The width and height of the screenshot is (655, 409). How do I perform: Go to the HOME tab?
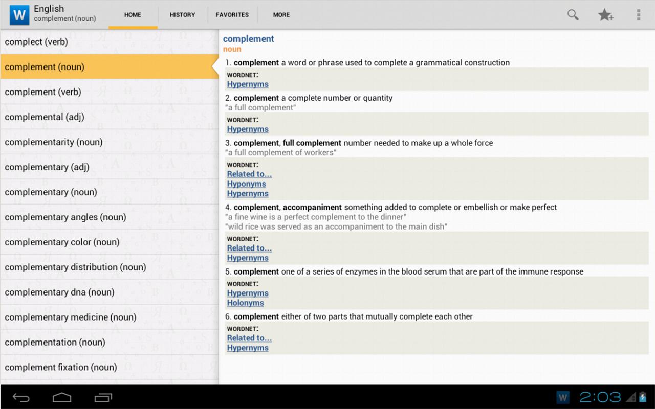[x=132, y=15]
